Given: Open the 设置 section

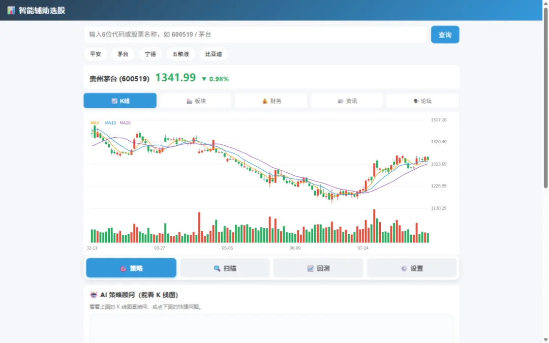Looking at the screenshot, I should (x=412, y=268).
